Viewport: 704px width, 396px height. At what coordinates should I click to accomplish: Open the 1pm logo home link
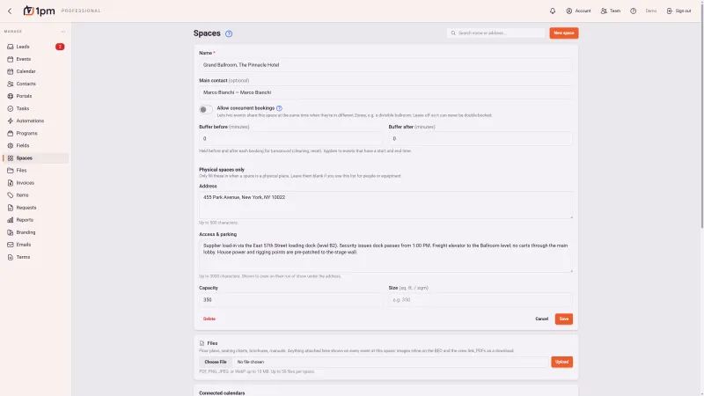[39, 11]
